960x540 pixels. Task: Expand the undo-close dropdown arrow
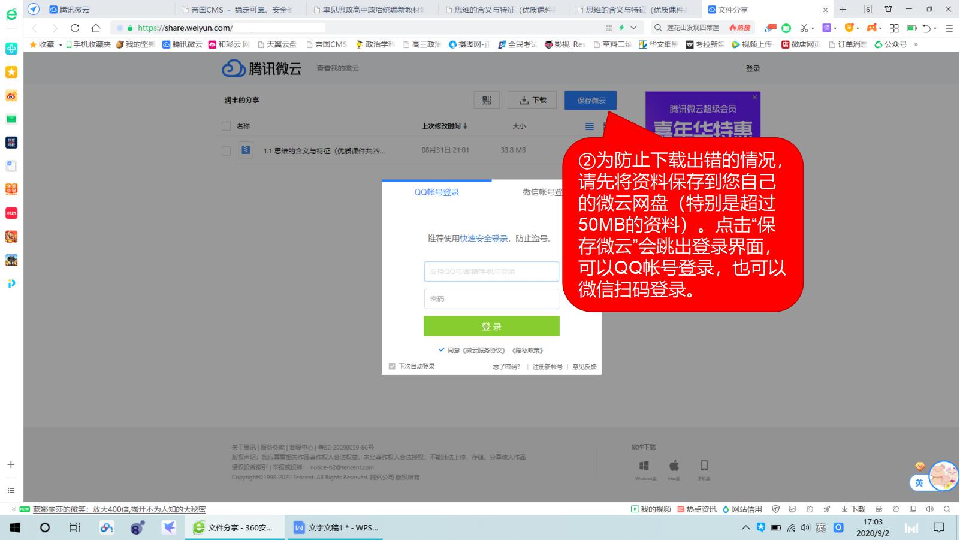pyautogui.click(x=935, y=28)
